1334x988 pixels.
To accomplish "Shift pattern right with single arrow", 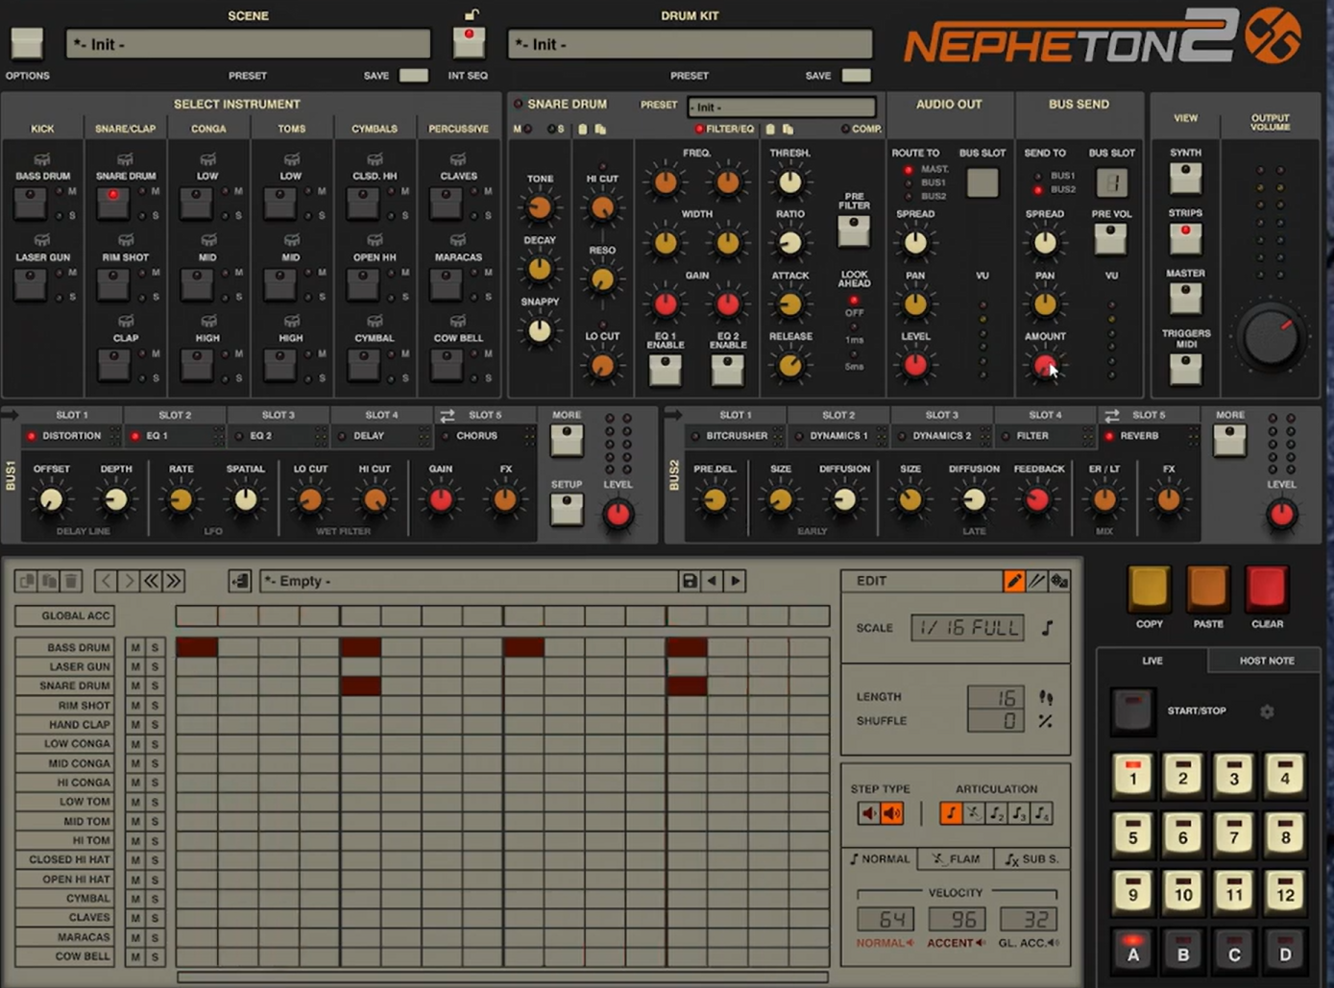I will point(128,581).
